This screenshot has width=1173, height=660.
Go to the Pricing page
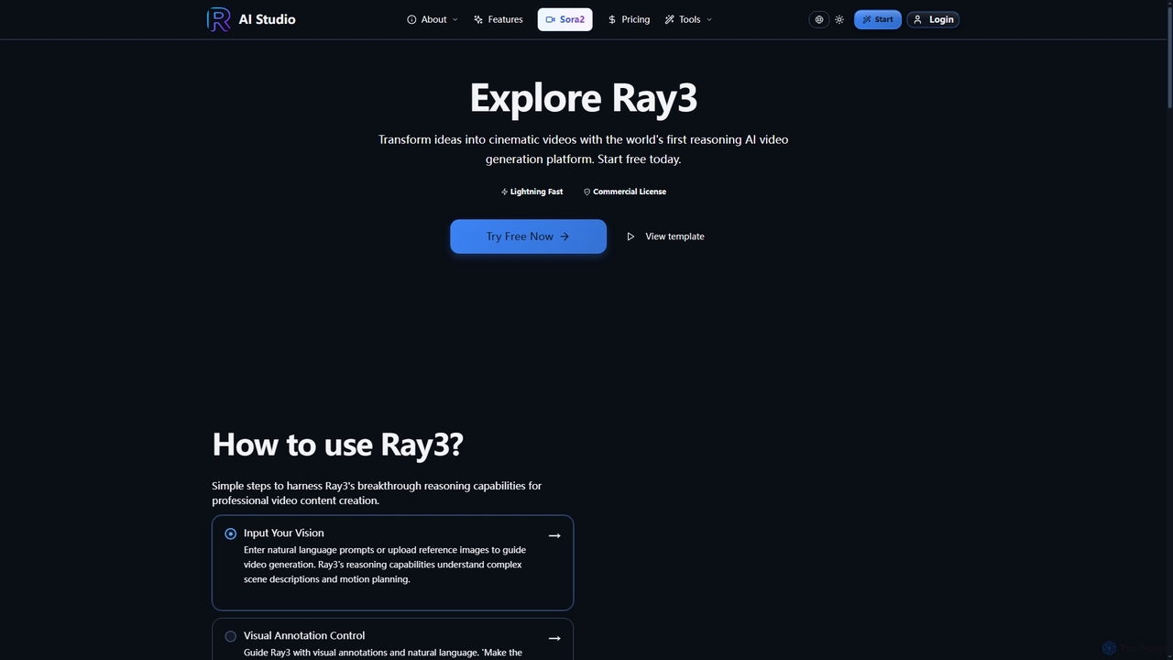[x=629, y=19]
